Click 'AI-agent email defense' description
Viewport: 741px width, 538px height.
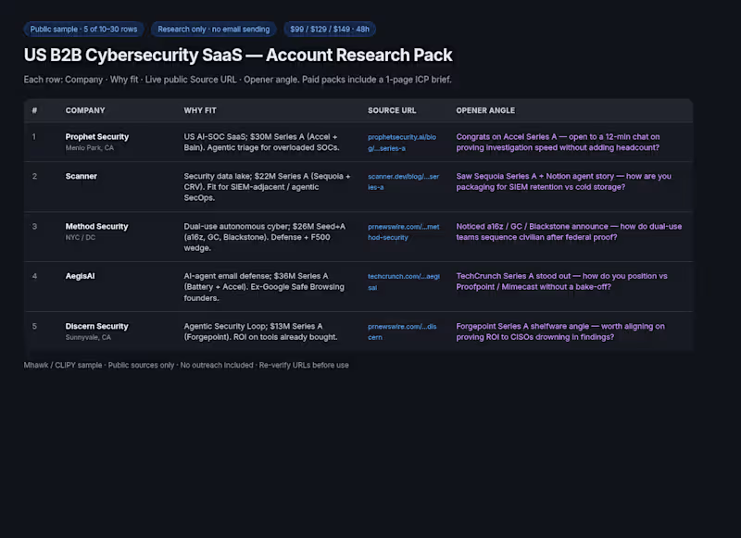click(x=264, y=287)
